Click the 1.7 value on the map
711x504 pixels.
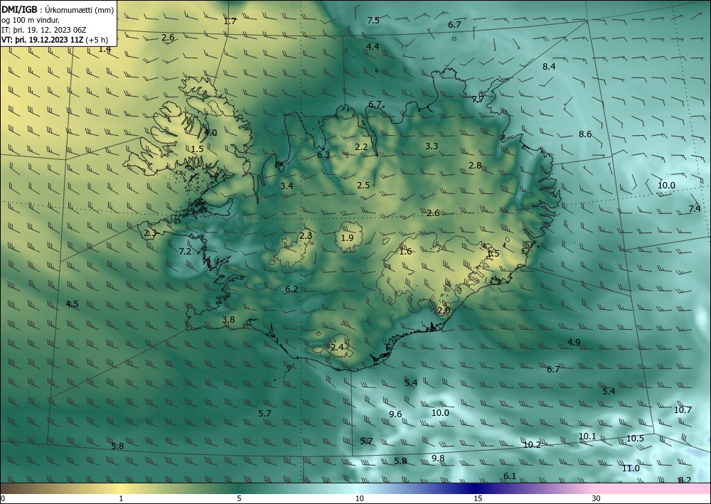(230, 21)
